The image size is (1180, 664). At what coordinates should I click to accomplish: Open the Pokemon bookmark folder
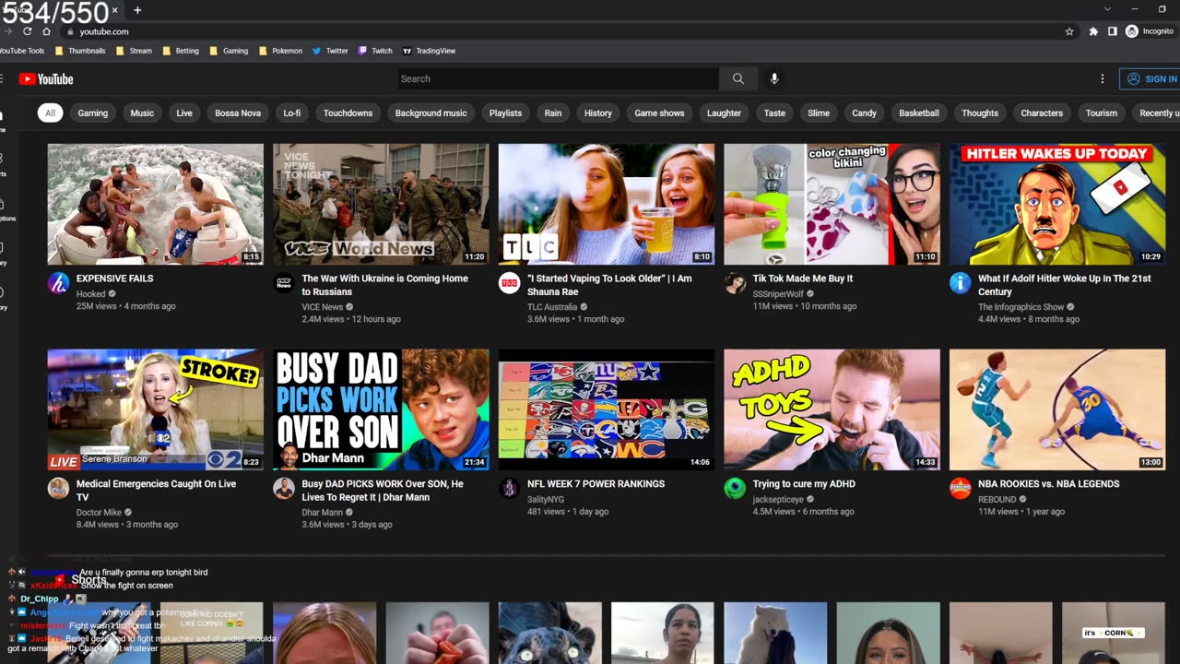click(280, 51)
